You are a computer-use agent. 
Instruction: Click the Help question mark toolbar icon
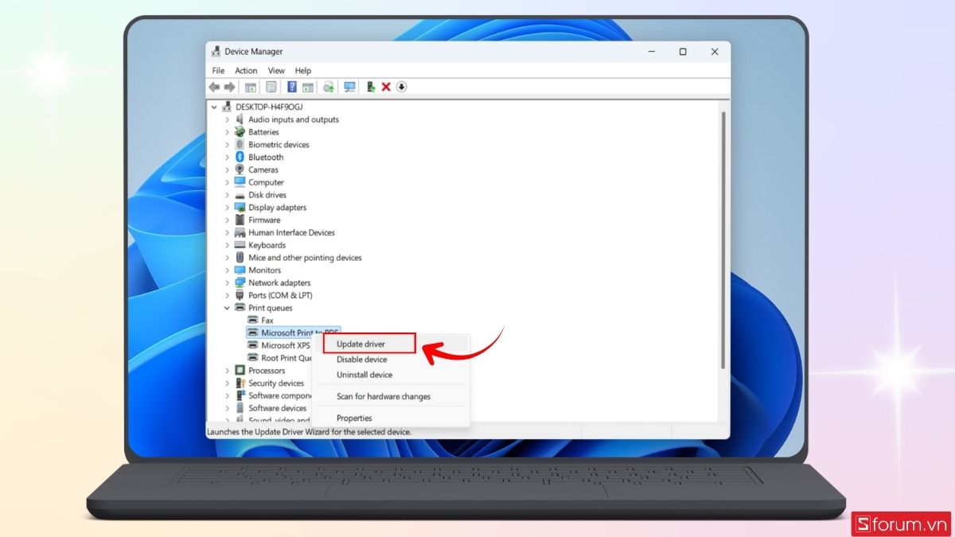point(290,87)
